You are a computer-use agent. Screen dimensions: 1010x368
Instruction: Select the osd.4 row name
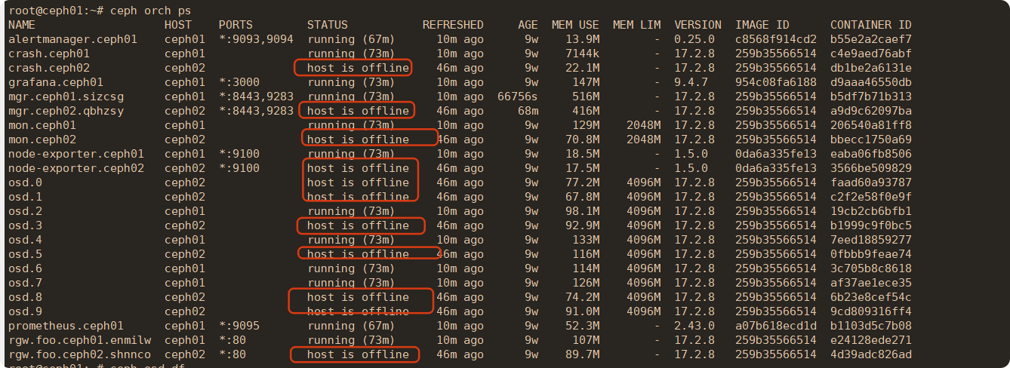click(25, 240)
